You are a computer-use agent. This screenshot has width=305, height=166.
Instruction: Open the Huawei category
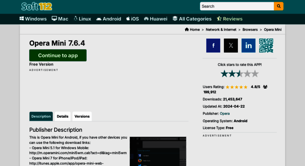tap(155, 19)
